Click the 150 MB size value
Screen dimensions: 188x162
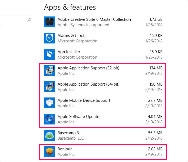click(156, 84)
